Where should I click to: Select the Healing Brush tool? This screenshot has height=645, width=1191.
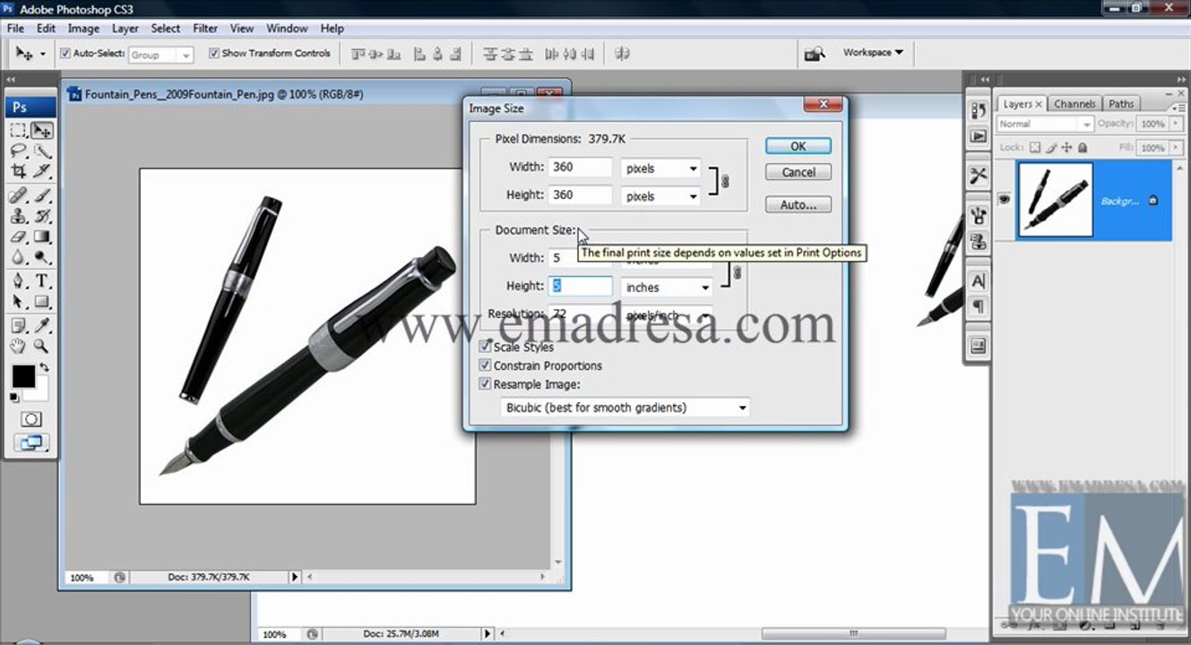click(x=18, y=195)
